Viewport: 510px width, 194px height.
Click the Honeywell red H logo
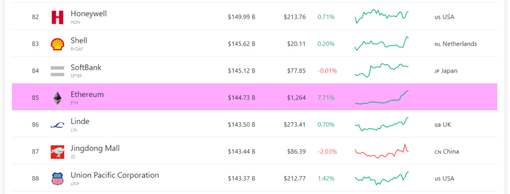tap(58, 17)
